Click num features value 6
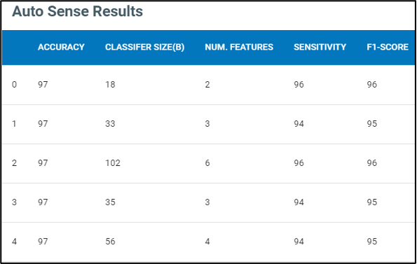417x264 pixels. 207,162
